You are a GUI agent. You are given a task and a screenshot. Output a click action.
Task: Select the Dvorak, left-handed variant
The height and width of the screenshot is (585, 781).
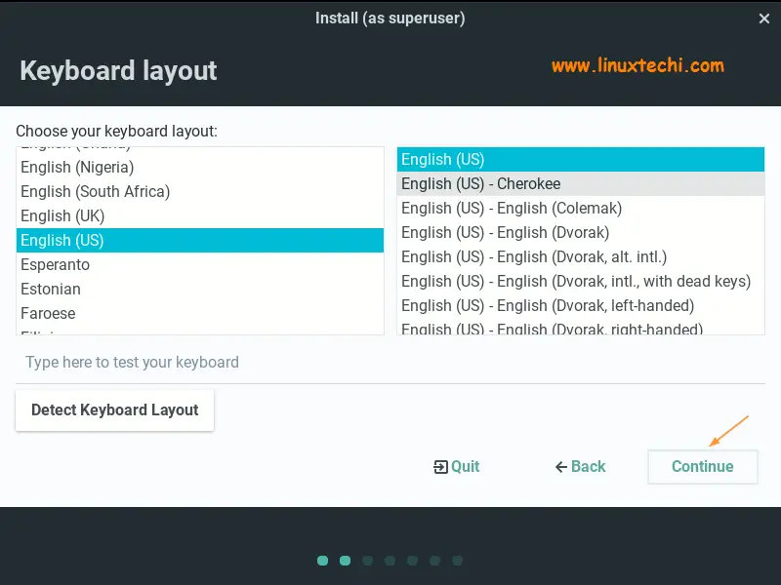[580, 305]
